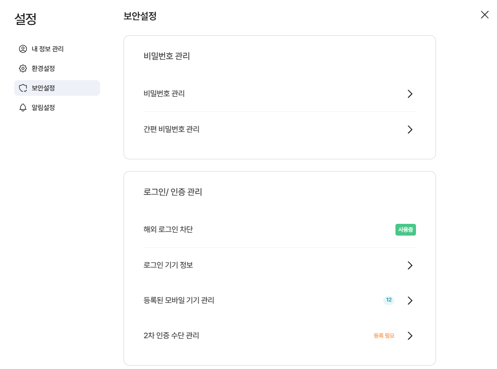The height and width of the screenshot is (369, 497).
Task: Click 해외 로그인 차단 label
Action: click(168, 229)
